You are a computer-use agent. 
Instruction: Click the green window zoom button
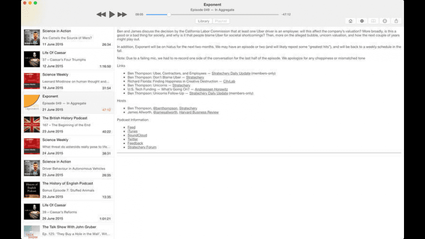[x=35, y=3]
